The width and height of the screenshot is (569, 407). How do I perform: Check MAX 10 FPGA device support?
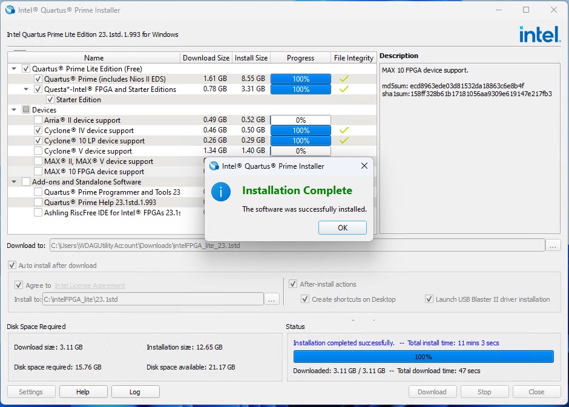pyautogui.click(x=38, y=171)
